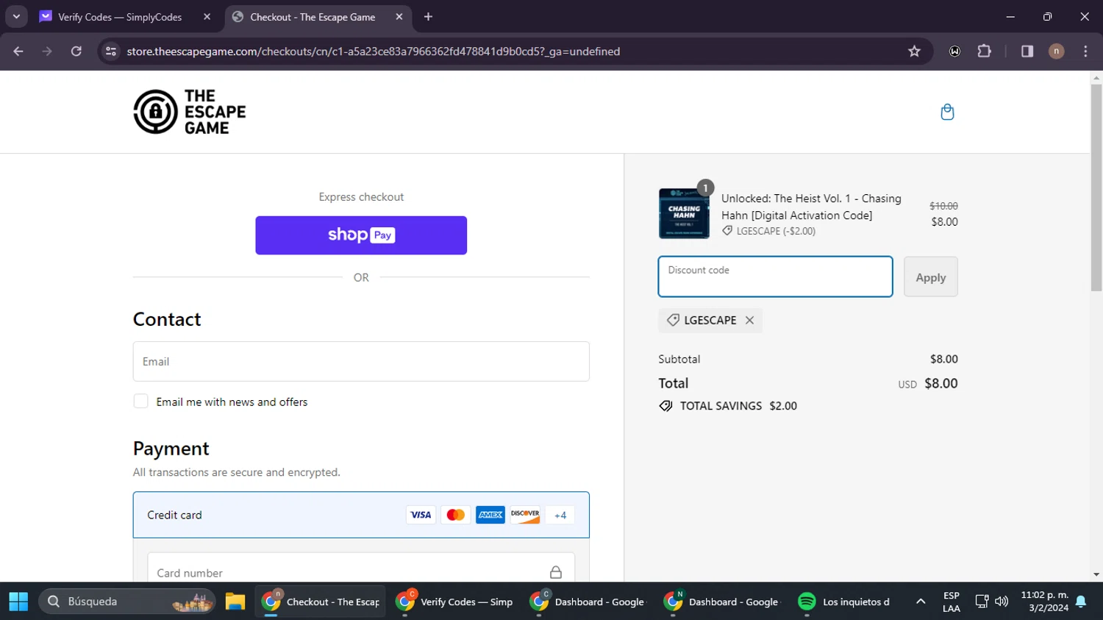Go back to the previous page
1103x620 pixels.
(18, 51)
